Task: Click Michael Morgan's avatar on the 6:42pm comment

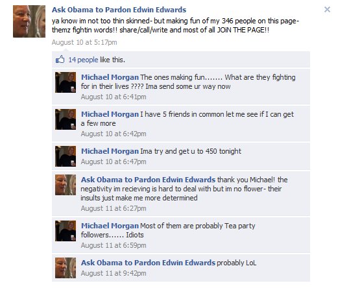Action: coord(66,119)
